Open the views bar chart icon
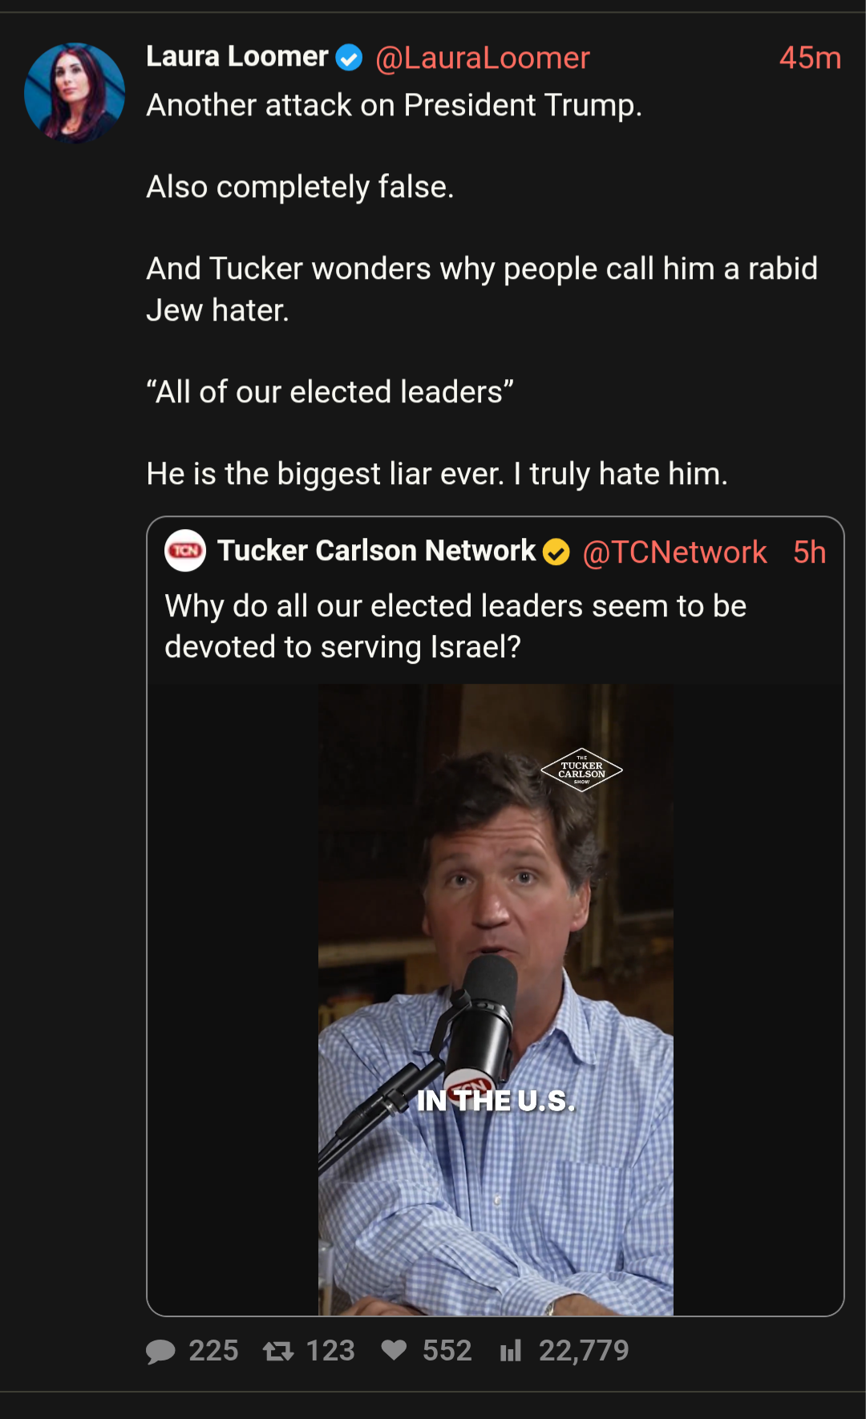The image size is (866, 1419). [x=511, y=1352]
